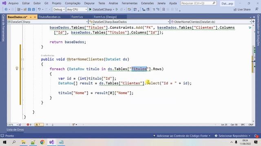261x146 pixels.
Task: Click the Live Share button
Action: point(242,10)
